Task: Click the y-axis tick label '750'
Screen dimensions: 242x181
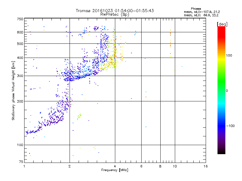Action: pos(20,19)
